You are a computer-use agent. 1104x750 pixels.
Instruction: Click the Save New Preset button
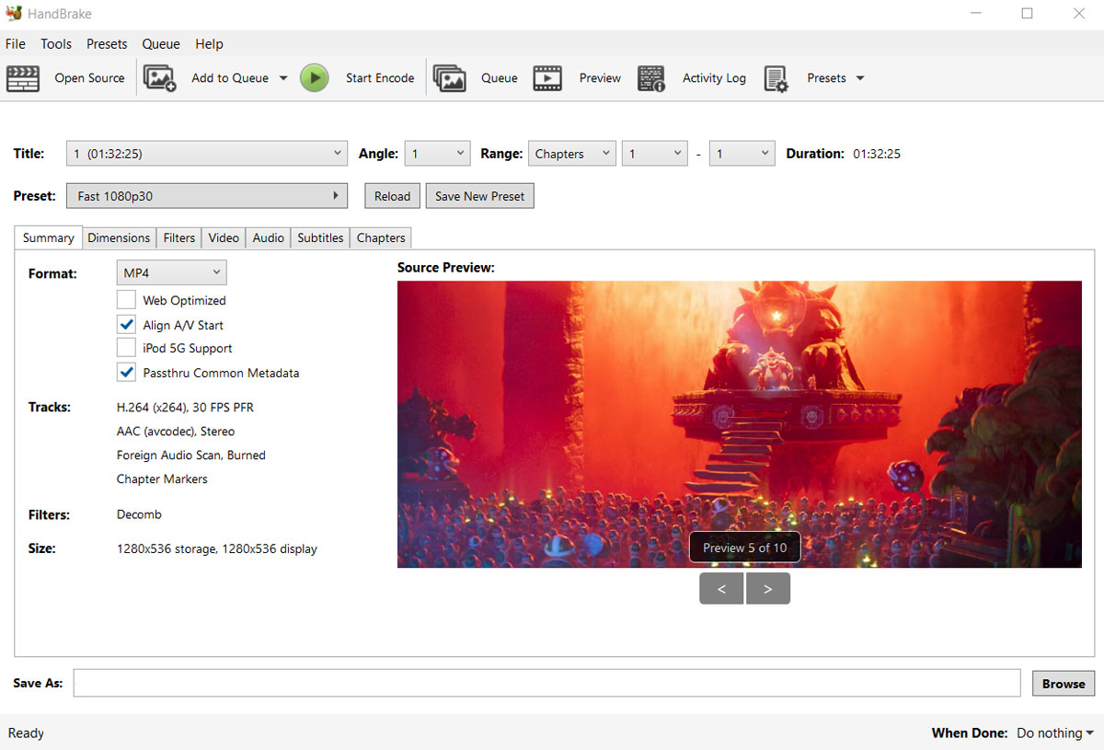click(479, 196)
